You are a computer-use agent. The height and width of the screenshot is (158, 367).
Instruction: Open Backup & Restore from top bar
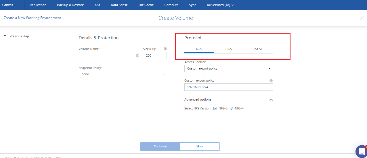tap(70, 5)
